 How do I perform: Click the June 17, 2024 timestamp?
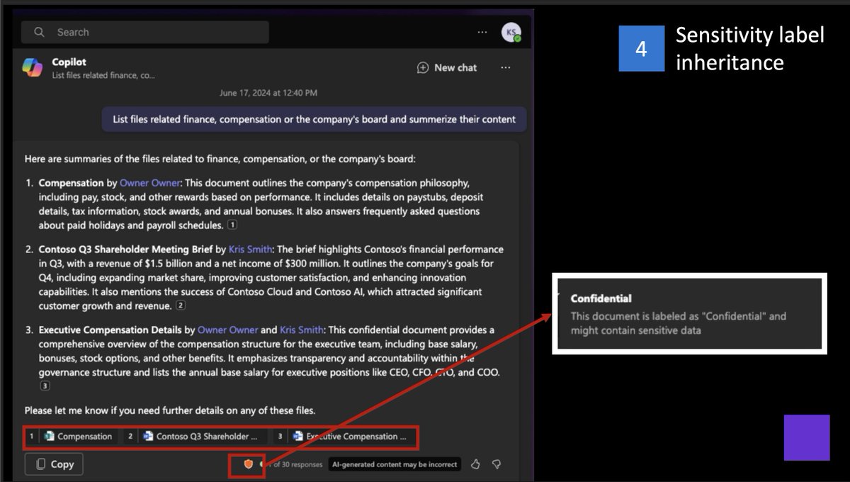coord(268,93)
